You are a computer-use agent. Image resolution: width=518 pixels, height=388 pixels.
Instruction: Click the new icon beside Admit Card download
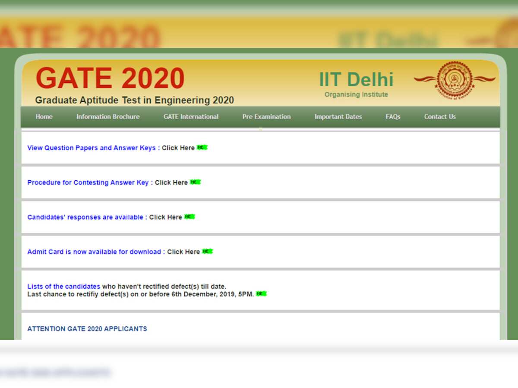(x=207, y=251)
